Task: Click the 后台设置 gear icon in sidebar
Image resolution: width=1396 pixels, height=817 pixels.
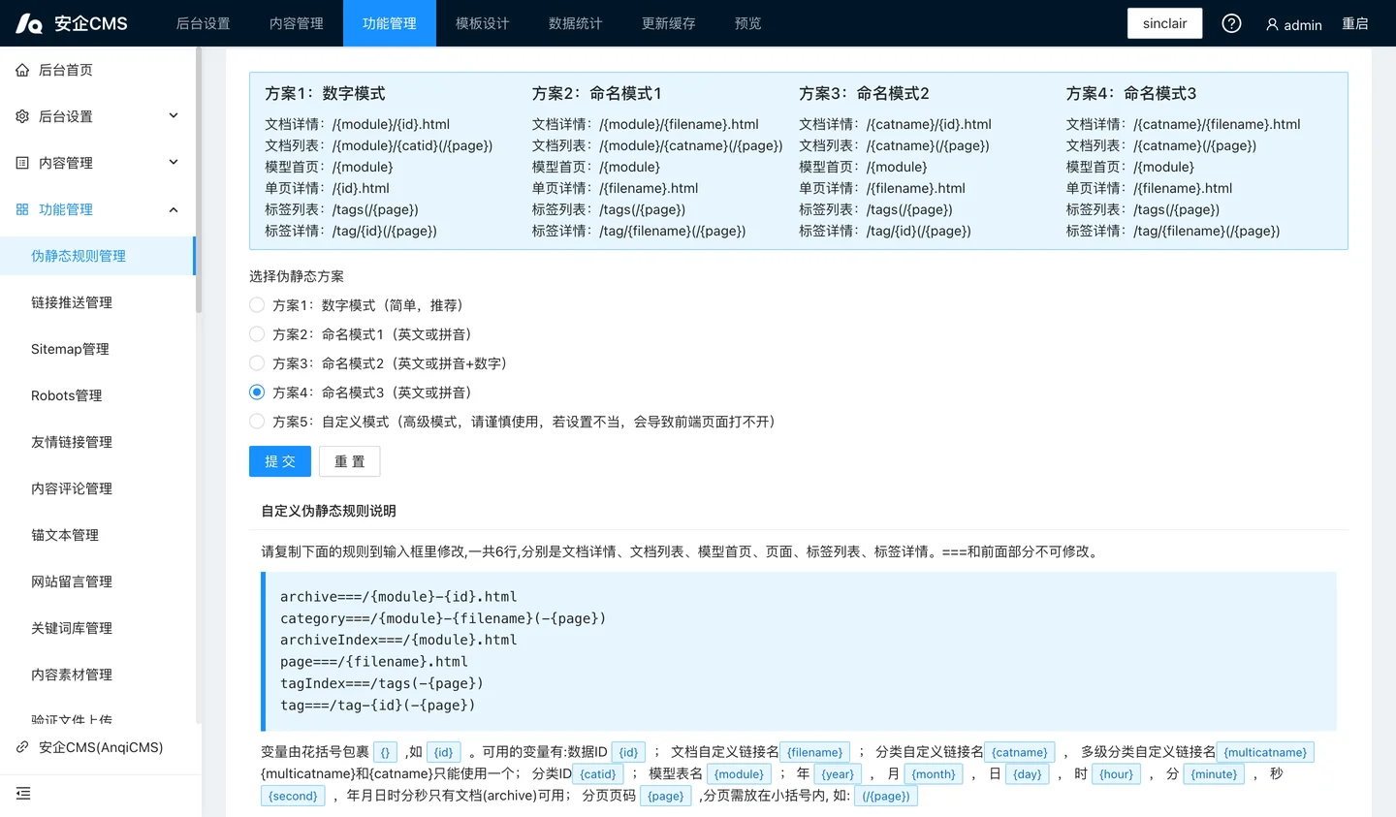Action: (22, 116)
